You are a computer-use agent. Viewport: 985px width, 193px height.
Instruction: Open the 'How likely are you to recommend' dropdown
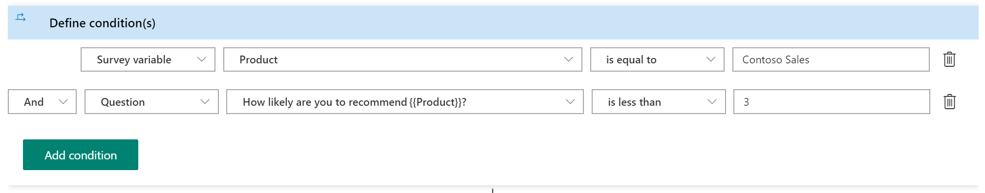pyautogui.click(x=405, y=102)
